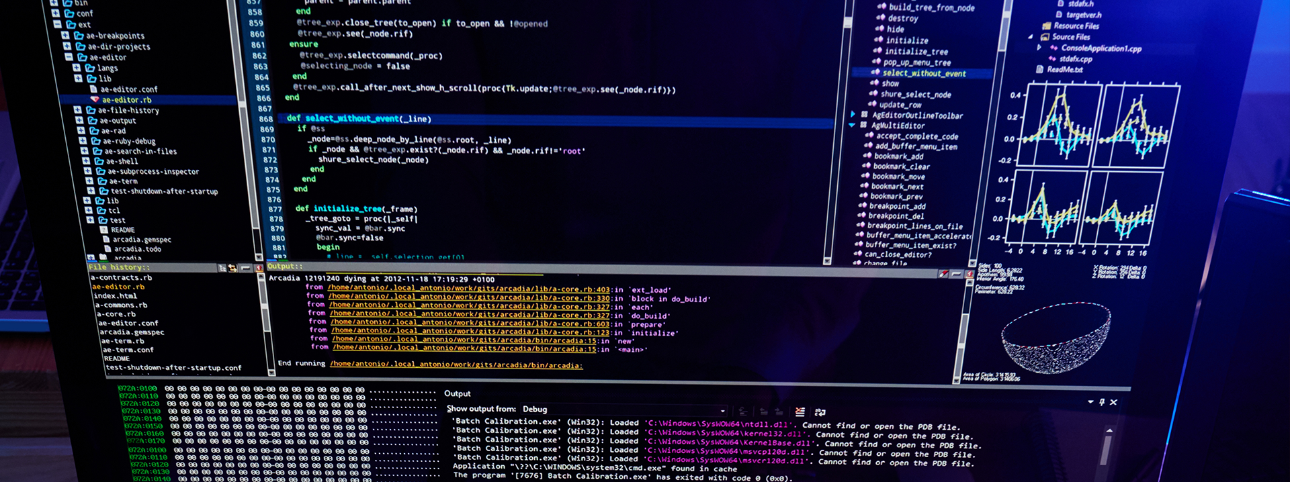Click the def initialize_tree code line
Image resolution: width=1290 pixels, height=482 pixels.
coord(356,209)
